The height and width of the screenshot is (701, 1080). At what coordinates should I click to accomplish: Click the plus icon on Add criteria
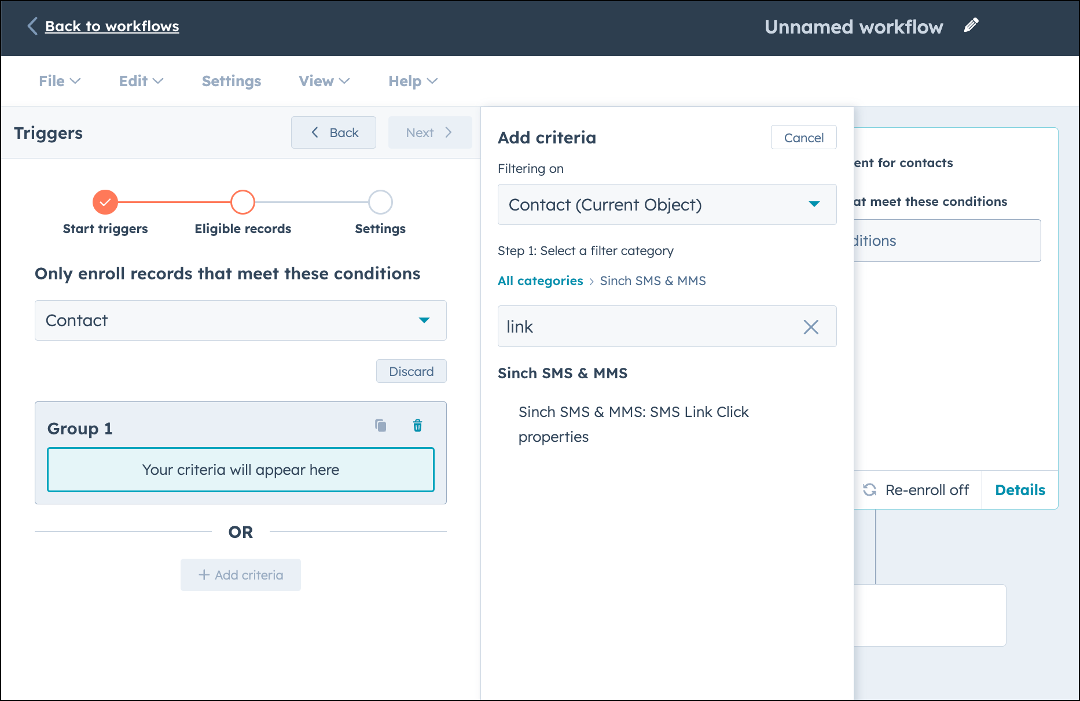[x=204, y=575]
